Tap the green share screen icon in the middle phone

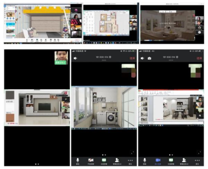tap(104, 160)
